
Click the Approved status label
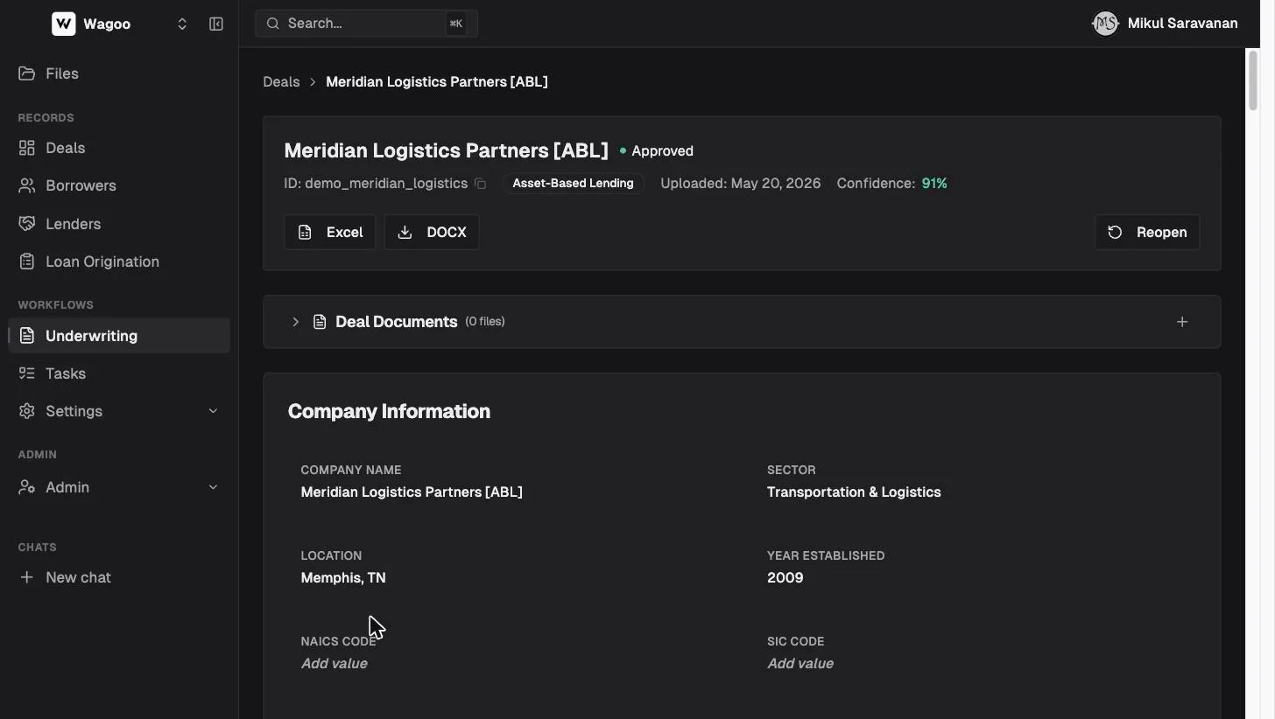pyautogui.click(x=662, y=151)
